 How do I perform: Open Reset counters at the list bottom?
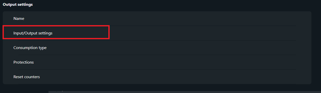pyautogui.click(x=157, y=77)
